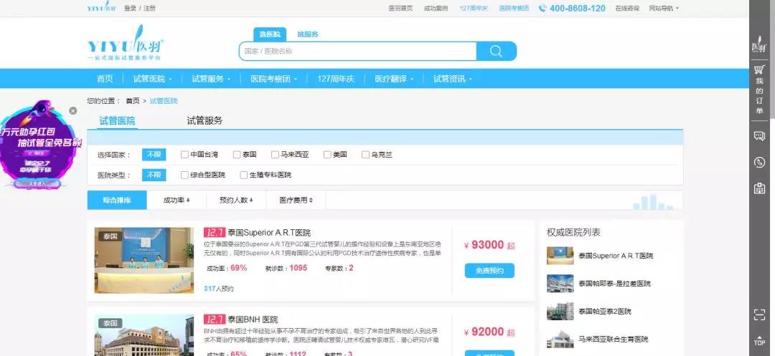Close the floating promo banner

tap(72, 110)
